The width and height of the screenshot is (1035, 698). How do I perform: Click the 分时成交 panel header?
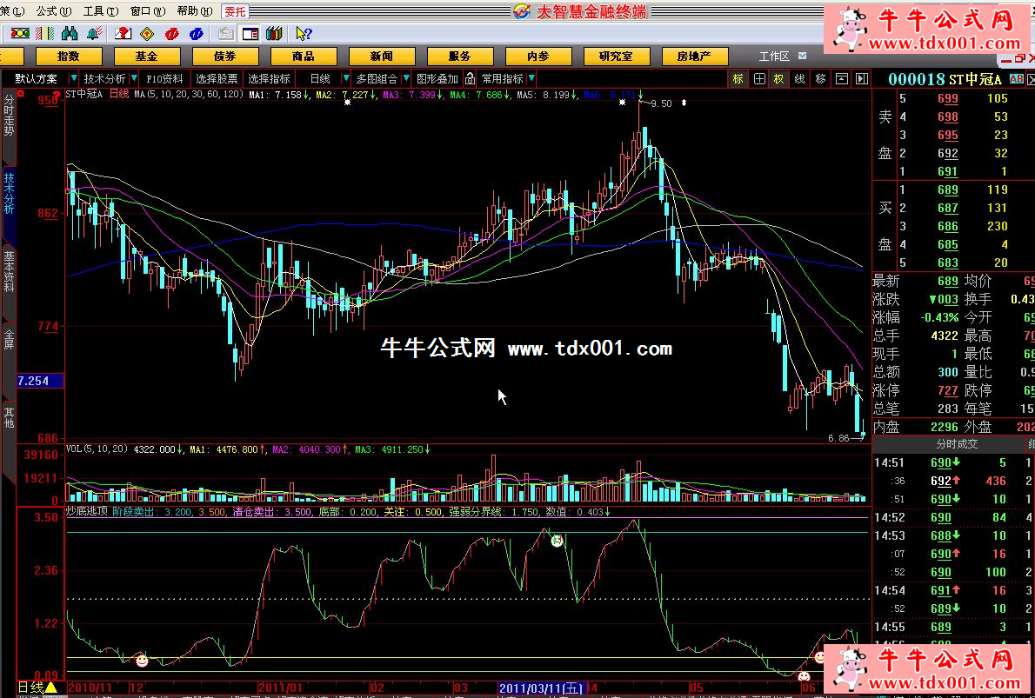click(957, 444)
